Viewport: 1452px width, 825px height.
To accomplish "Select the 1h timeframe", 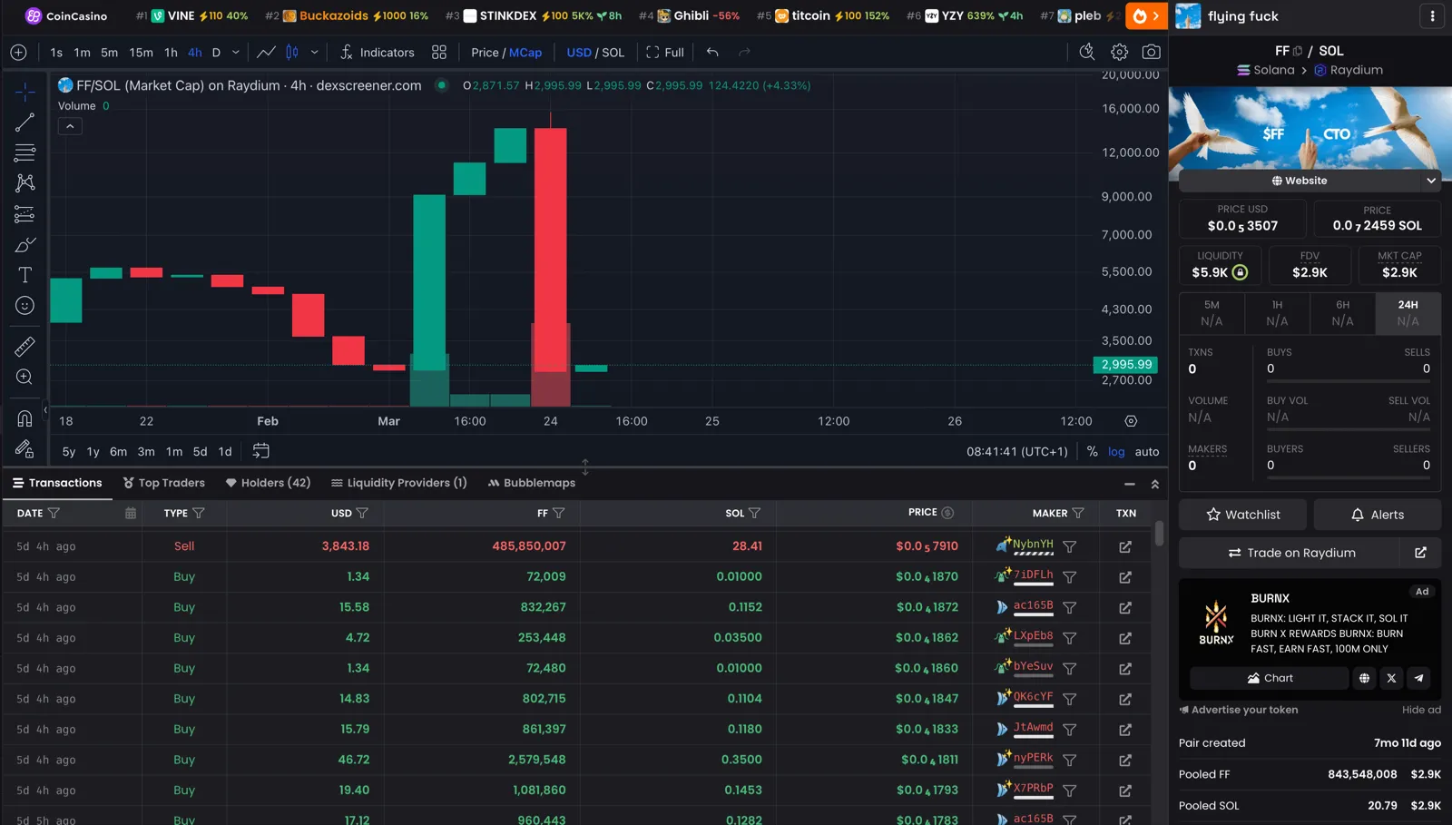I will pos(171,53).
